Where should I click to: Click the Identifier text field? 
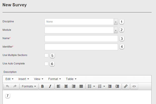click(81, 47)
